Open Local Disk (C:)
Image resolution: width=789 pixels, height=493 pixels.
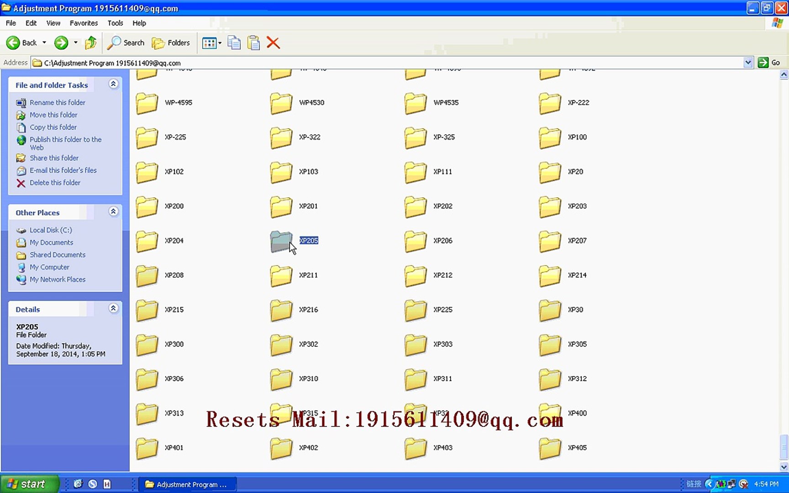click(x=51, y=230)
